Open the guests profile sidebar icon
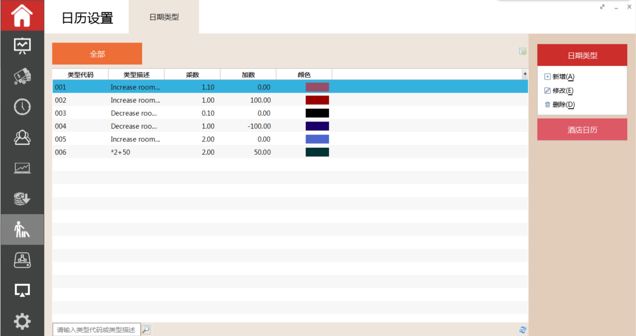The height and width of the screenshot is (336, 636). (22, 138)
